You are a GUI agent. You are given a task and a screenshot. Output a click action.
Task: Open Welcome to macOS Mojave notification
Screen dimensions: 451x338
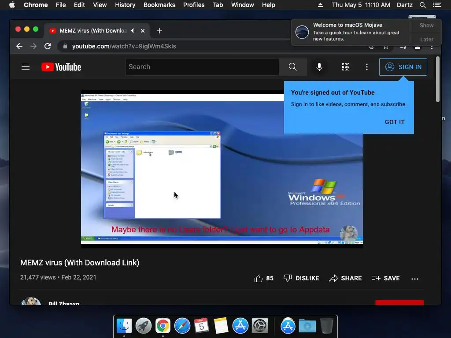[x=351, y=32]
